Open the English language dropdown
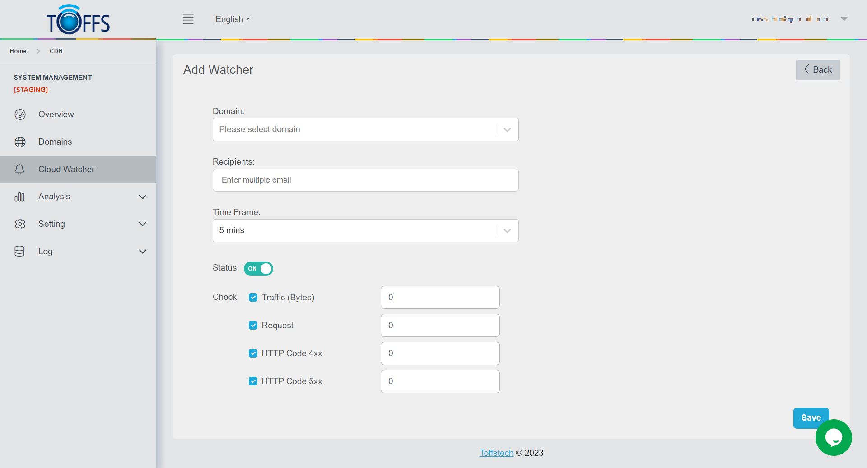Viewport: 867px width, 468px height. click(233, 19)
